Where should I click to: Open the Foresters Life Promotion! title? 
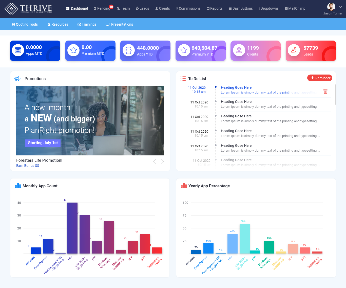pos(39,160)
